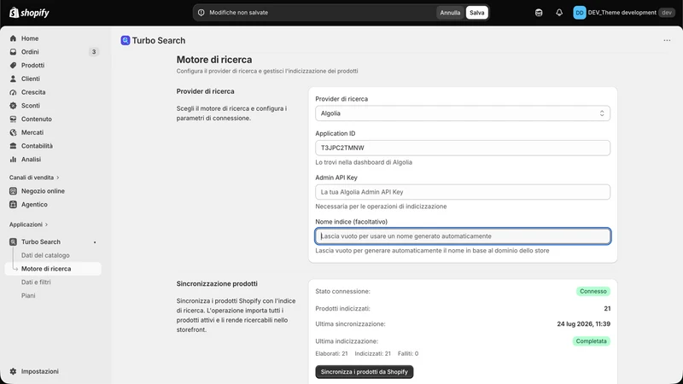Open the Impostazioni gear icon
Image resolution: width=683 pixels, height=384 pixels.
pyautogui.click(x=13, y=371)
